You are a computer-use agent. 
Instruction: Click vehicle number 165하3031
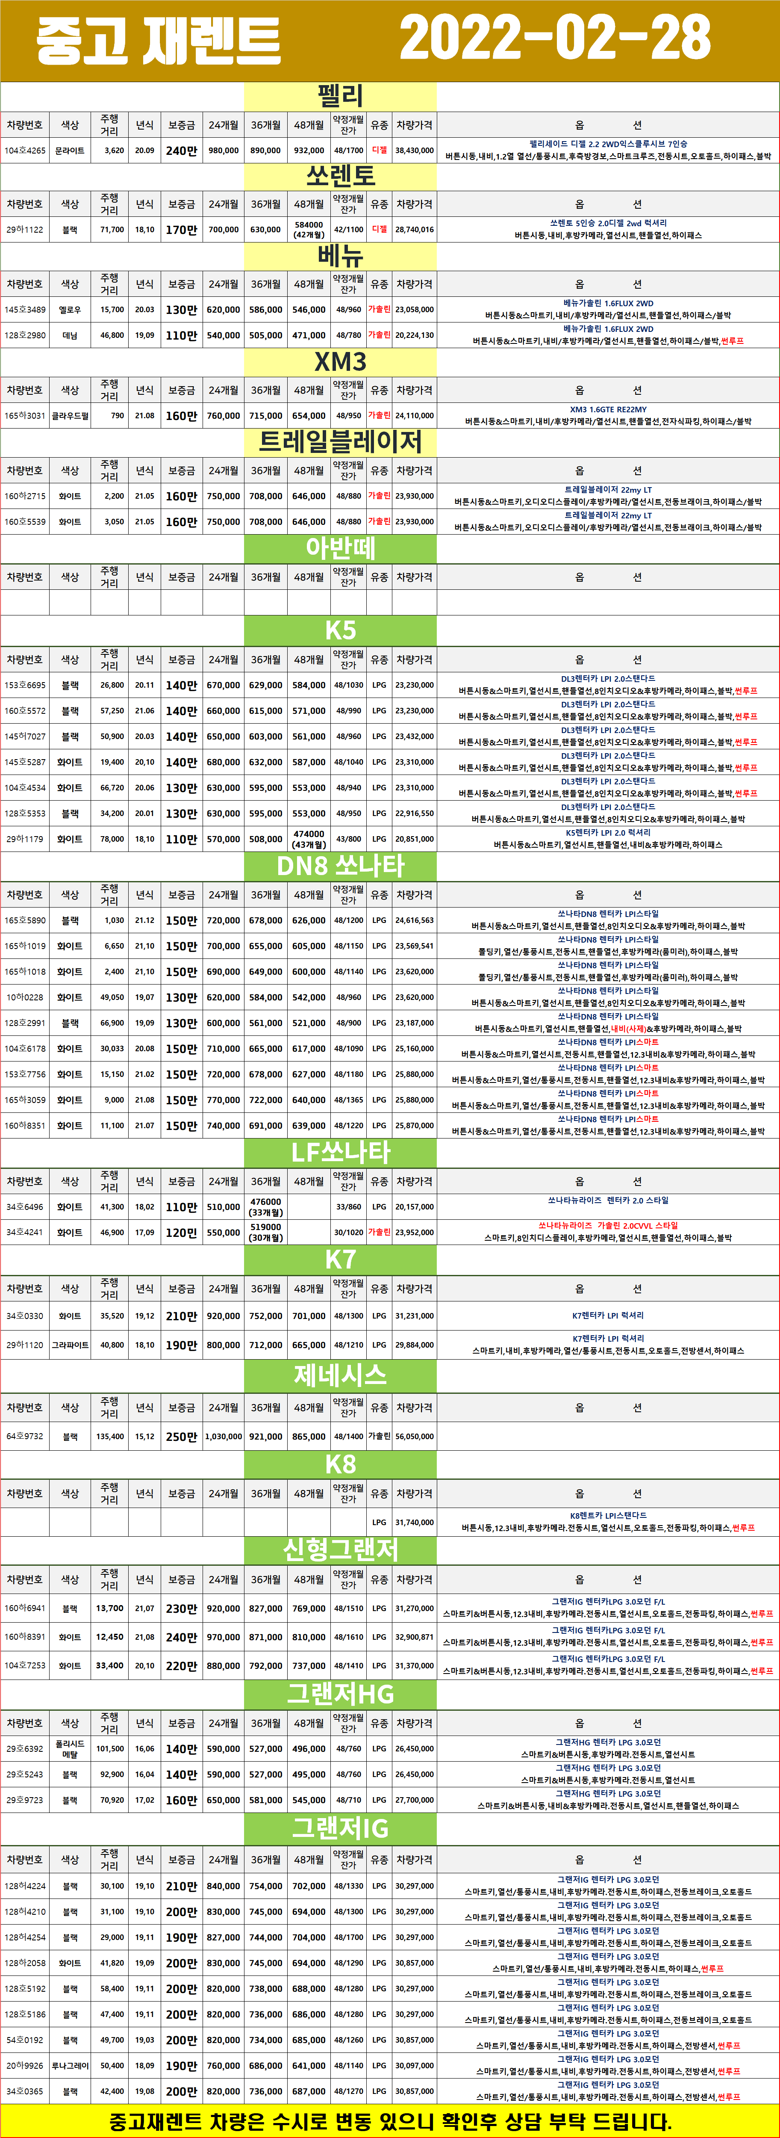25,416
